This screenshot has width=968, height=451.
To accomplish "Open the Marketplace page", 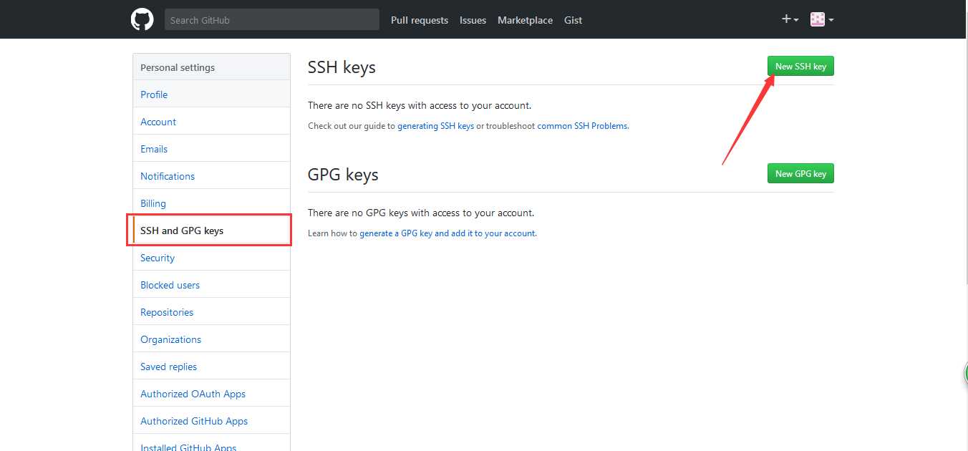I will point(525,20).
